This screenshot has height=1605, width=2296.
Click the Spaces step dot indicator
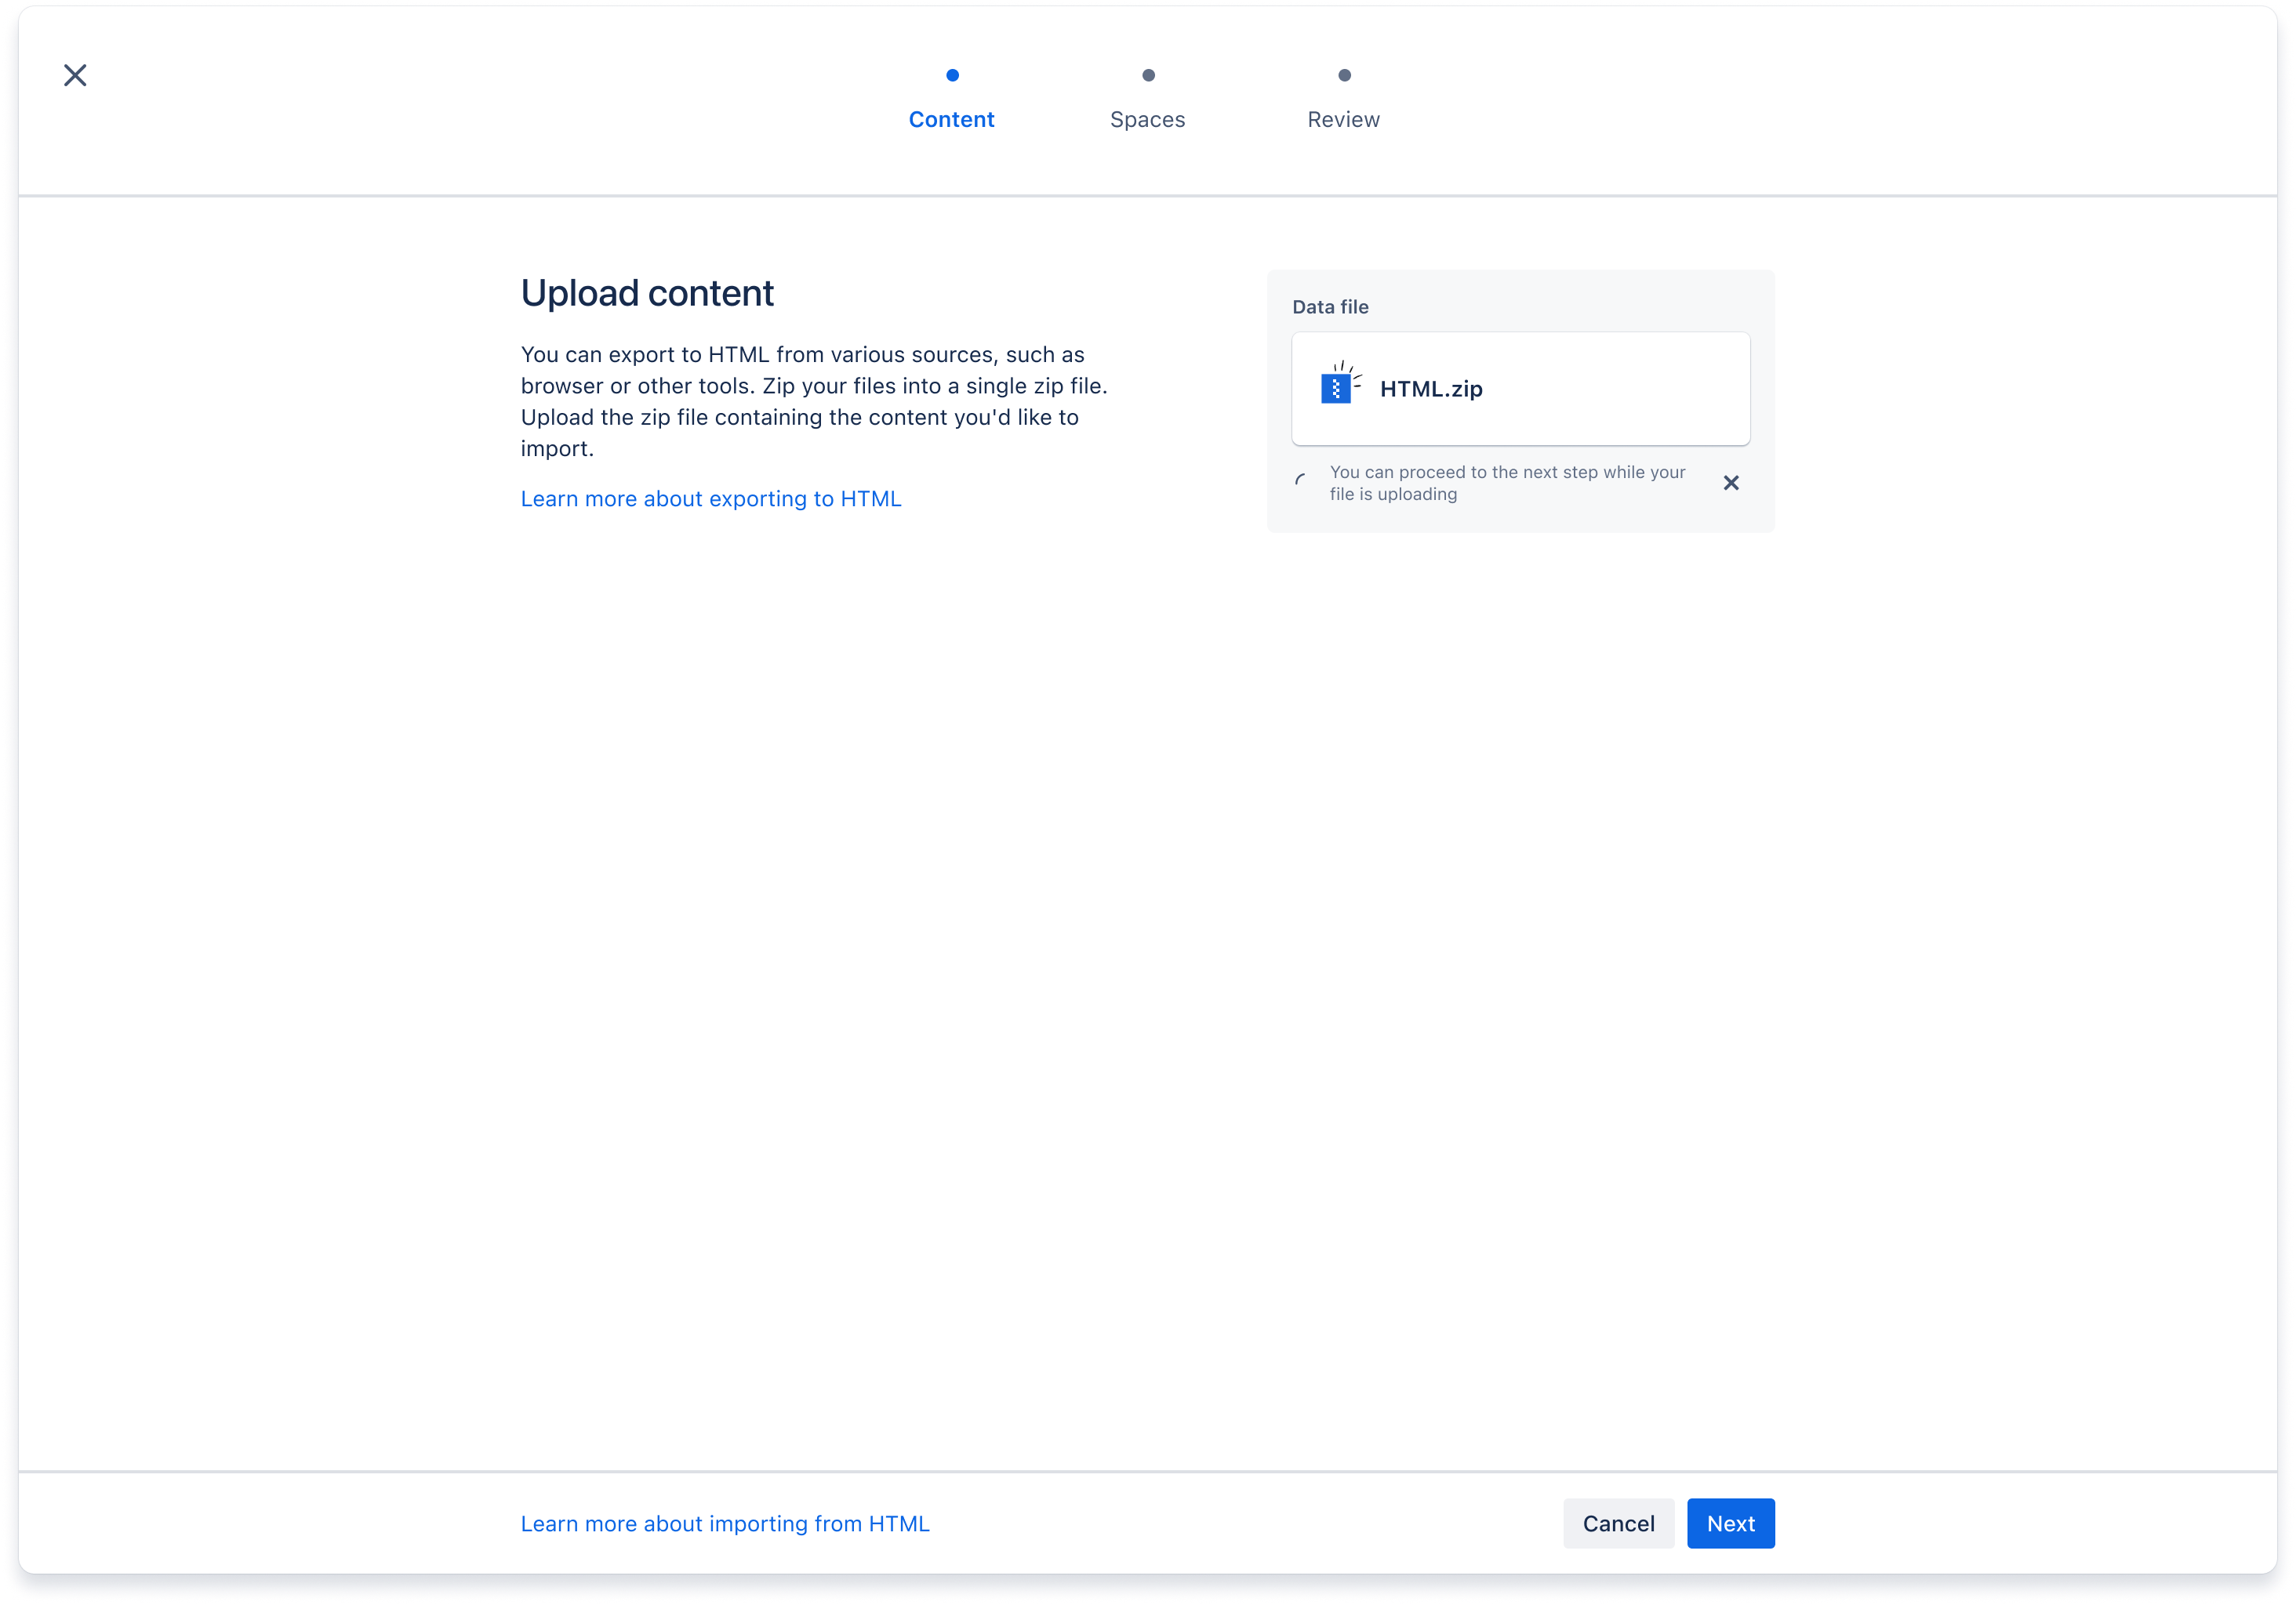1148,75
